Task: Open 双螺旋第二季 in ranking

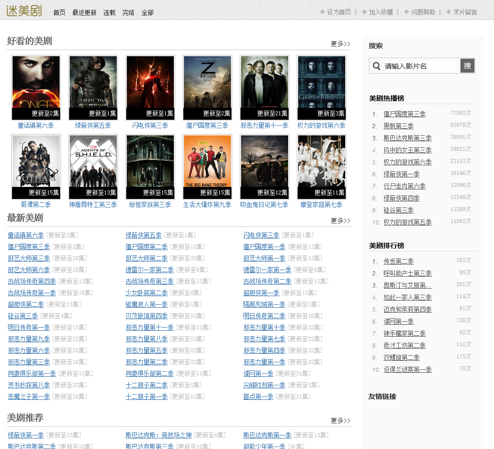Action: (x=402, y=357)
